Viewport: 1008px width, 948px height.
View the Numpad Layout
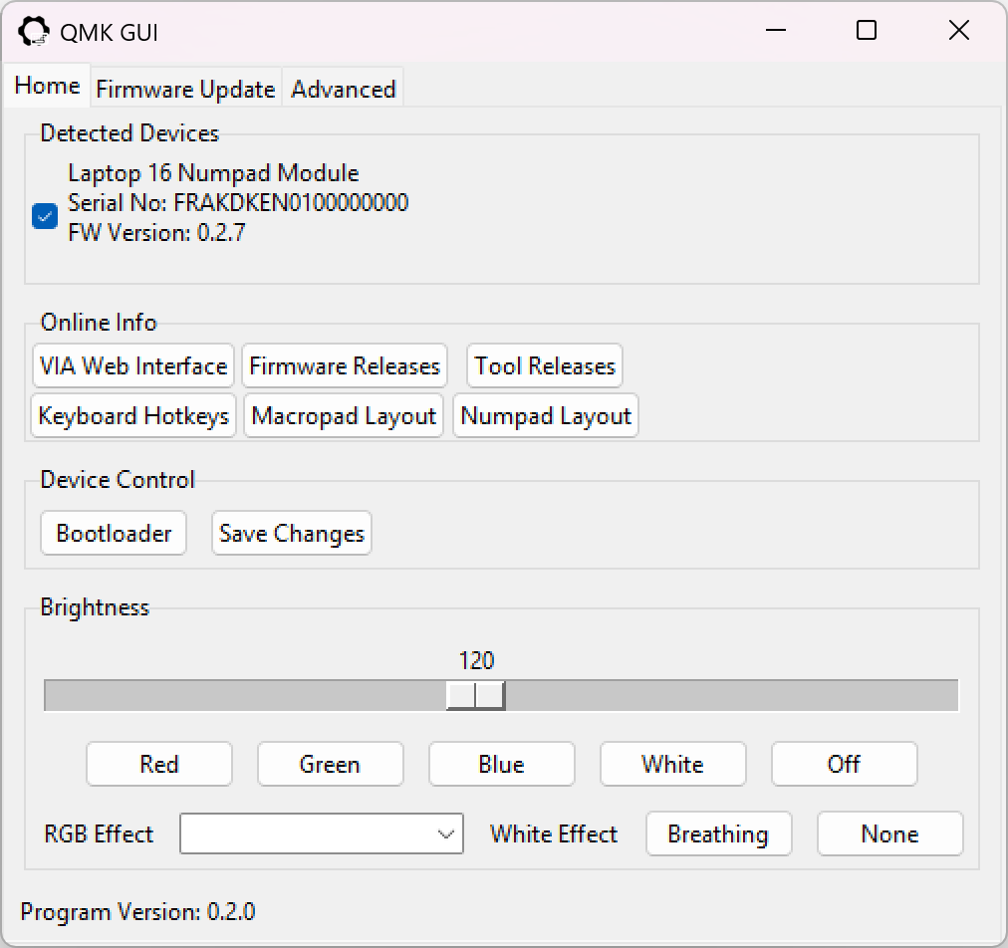[546, 416]
